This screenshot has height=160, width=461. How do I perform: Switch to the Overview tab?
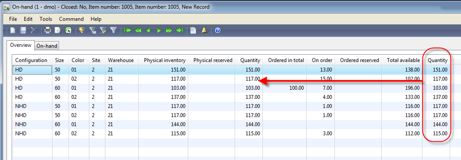[x=20, y=45]
